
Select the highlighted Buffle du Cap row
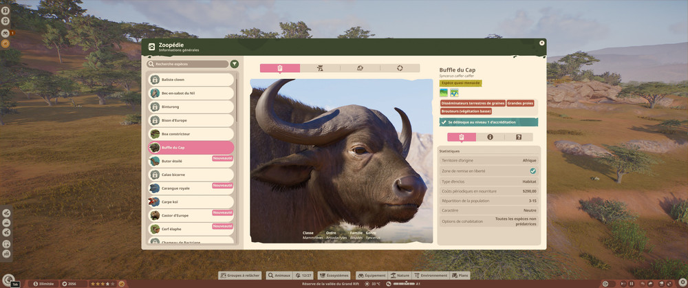pyautogui.click(x=191, y=148)
